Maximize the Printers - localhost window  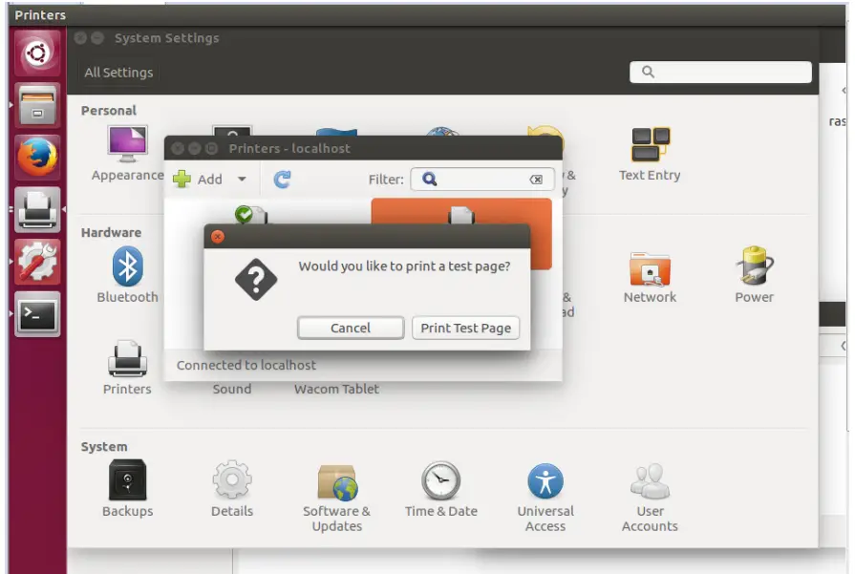(x=211, y=148)
